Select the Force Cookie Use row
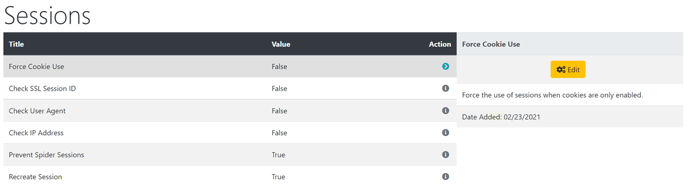The image size is (688, 196). pyautogui.click(x=230, y=66)
